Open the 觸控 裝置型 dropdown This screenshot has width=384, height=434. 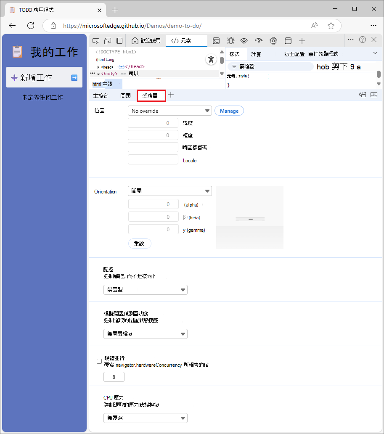point(145,289)
